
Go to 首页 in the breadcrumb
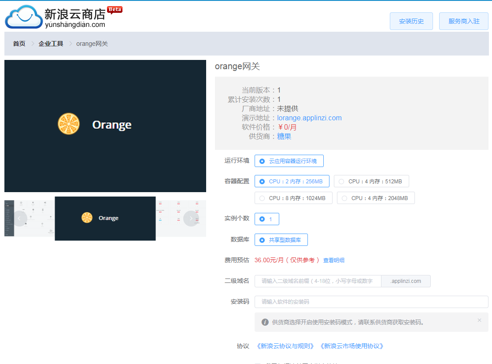point(19,44)
